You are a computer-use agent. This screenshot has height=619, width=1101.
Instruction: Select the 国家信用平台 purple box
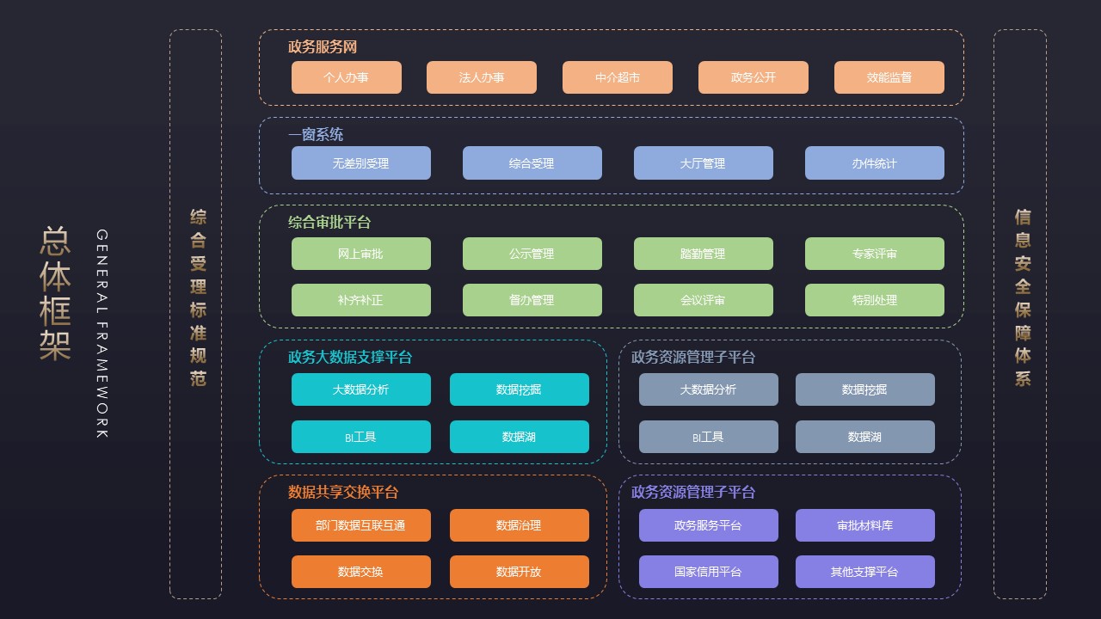(x=708, y=572)
